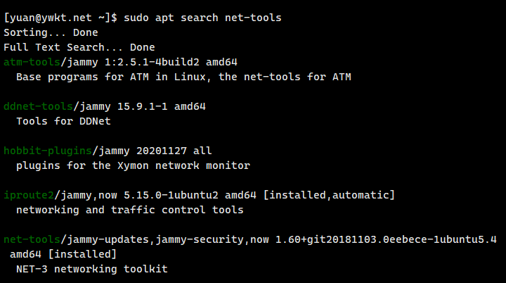506x283 pixels.
Task: Click the 'Sorting... Done' line
Action: [51, 32]
